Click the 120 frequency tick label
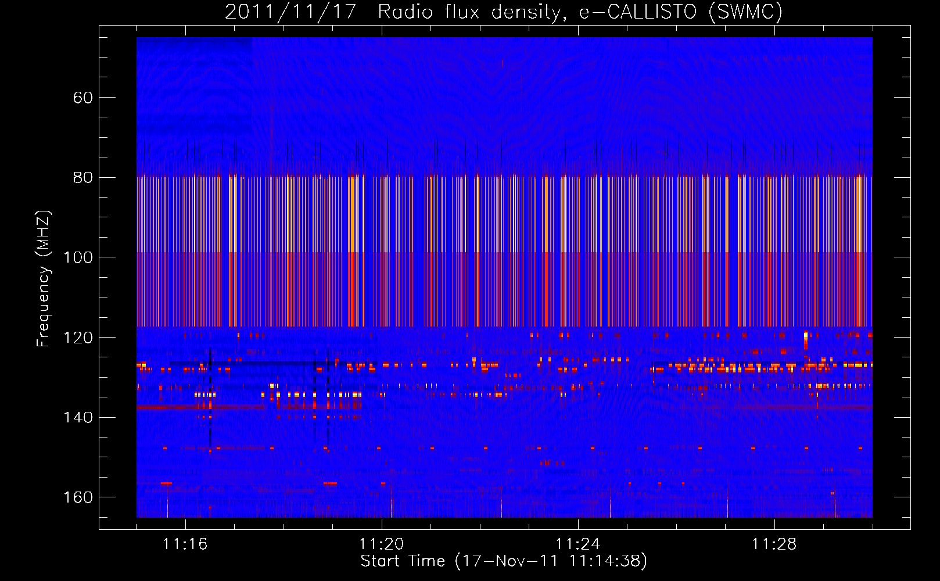 [78, 338]
